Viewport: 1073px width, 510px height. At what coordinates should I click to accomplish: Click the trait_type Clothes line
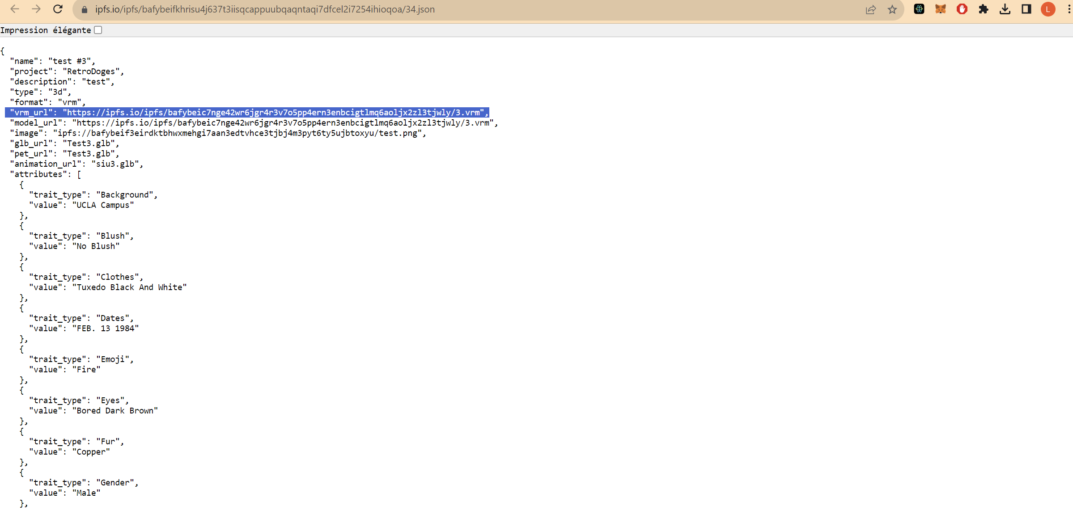pyautogui.click(x=86, y=277)
